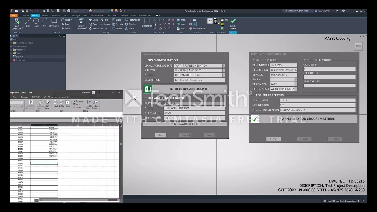
Task: Select the Rectangle sketch tool
Action: coord(54,23)
